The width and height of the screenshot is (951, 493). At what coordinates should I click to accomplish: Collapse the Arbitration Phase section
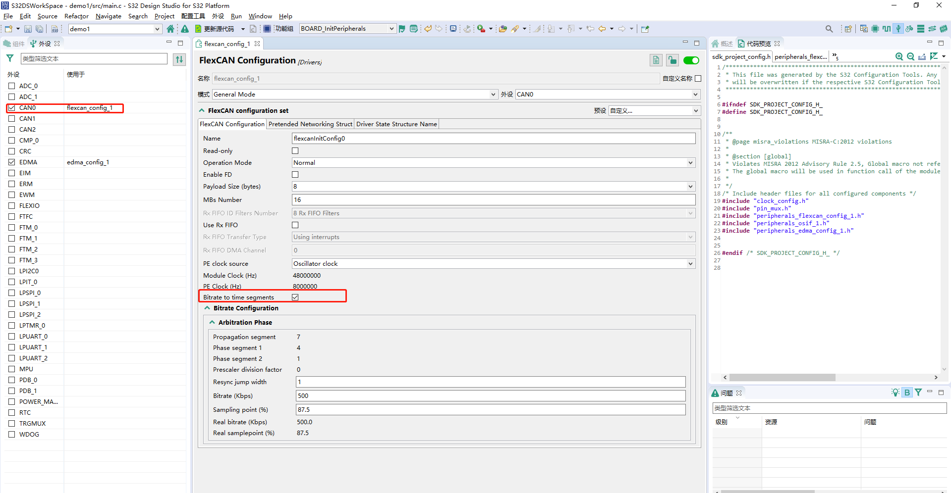pyautogui.click(x=213, y=323)
